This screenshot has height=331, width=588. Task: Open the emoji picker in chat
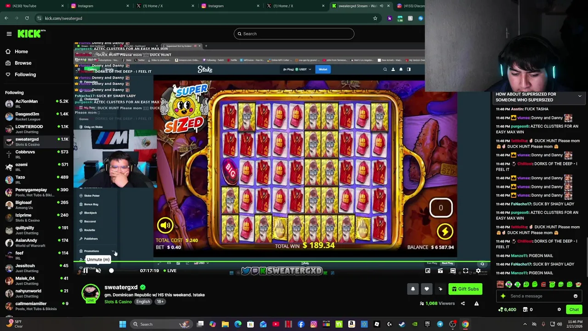pos(575,296)
